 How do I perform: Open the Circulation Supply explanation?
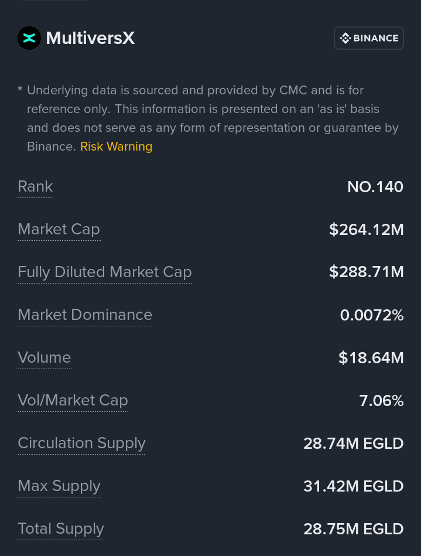tap(81, 444)
